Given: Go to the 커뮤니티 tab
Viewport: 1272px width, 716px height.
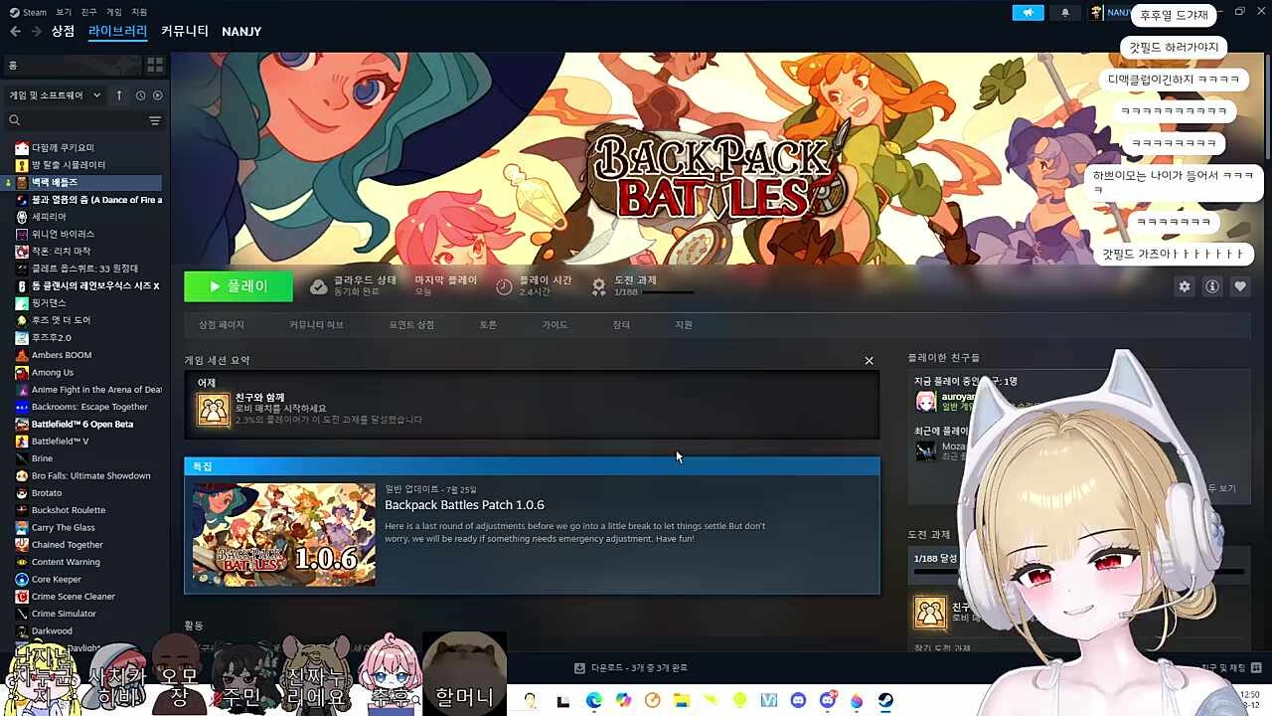Looking at the screenshot, I should (x=185, y=32).
